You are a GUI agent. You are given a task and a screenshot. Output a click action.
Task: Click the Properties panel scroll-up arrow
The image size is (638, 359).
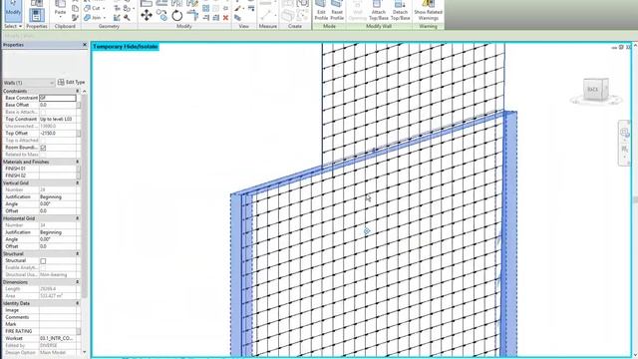coord(84,91)
